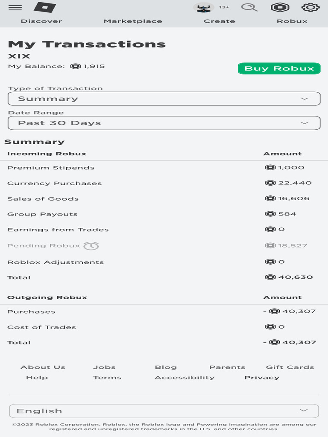Click the About Us link
Image resolution: width=328 pixels, height=437 pixels.
[43, 367]
